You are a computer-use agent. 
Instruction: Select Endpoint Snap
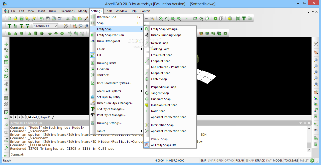tap(170, 61)
